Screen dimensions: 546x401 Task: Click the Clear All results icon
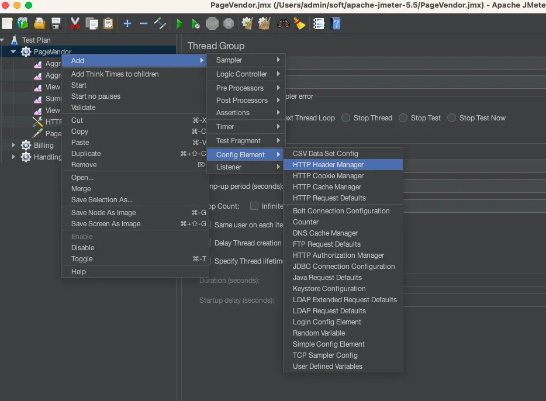(264, 23)
